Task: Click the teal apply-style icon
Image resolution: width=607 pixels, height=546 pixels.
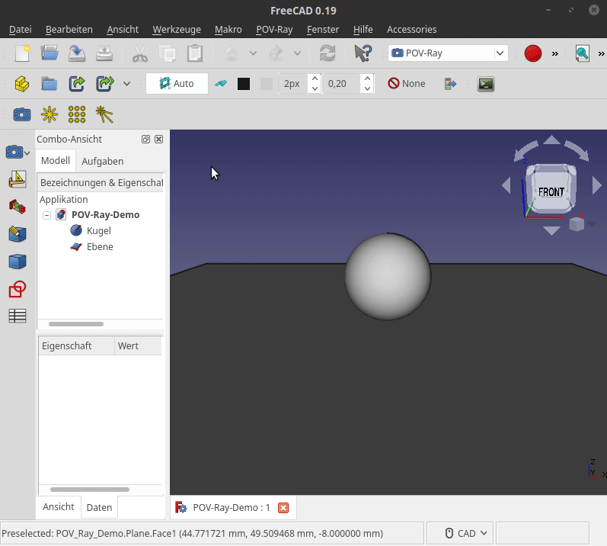Action: [x=221, y=83]
